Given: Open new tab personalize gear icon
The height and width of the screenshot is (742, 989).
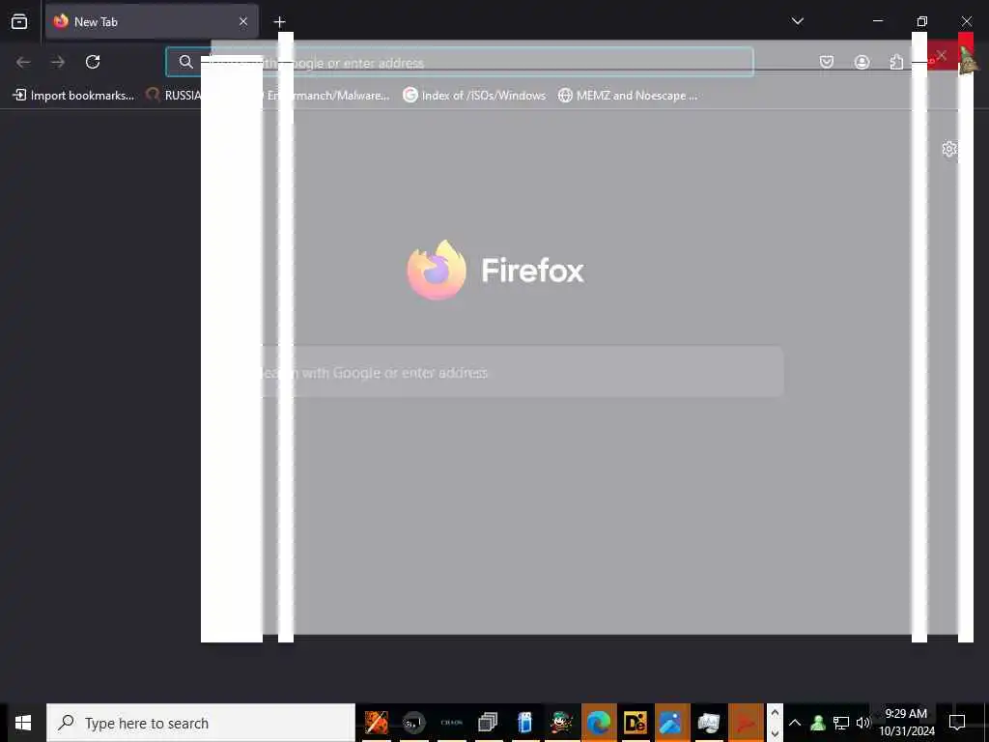Looking at the screenshot, I should (x=949, y=149).
